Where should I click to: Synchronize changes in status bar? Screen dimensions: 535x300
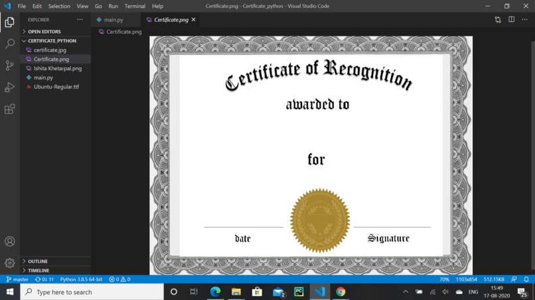click(x=44, y=279)
